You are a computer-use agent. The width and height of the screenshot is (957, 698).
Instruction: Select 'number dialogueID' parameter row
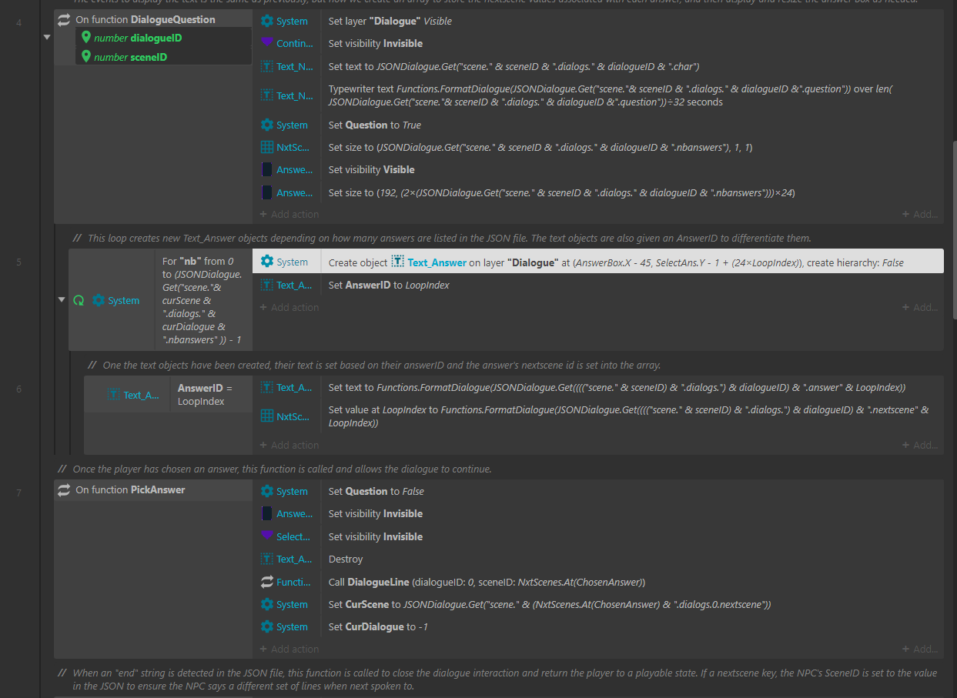pos(163,37)
